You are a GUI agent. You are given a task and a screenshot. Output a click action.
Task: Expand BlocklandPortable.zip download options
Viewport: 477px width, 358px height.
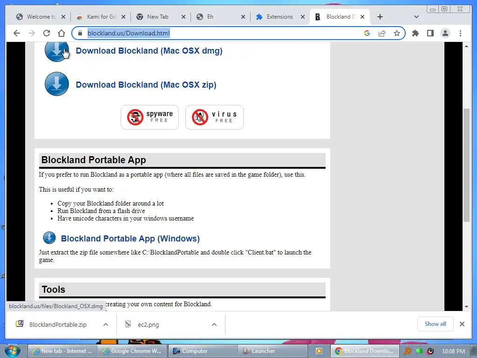(x=106, y=324)
